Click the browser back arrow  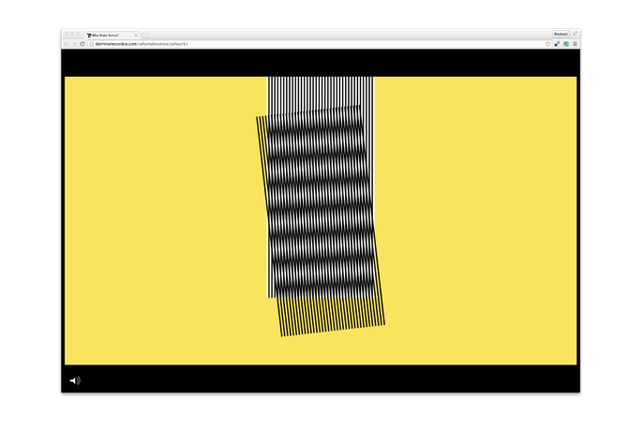coord(66,44)
